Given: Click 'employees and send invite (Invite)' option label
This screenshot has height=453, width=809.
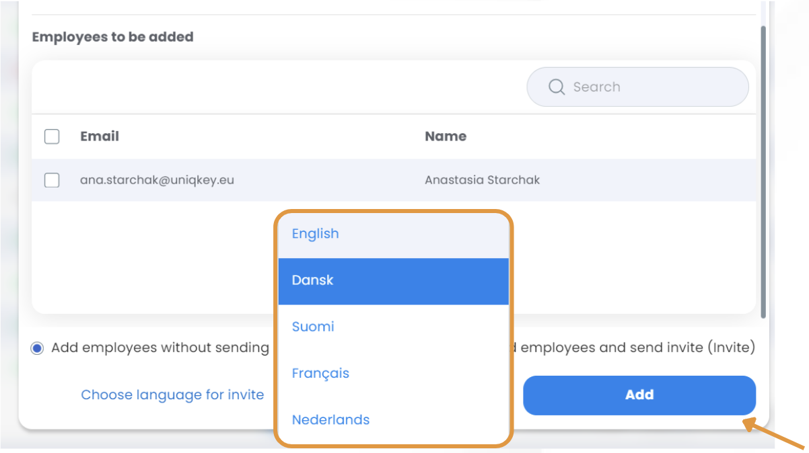Looking at the screenshot, I should (638, 348).
